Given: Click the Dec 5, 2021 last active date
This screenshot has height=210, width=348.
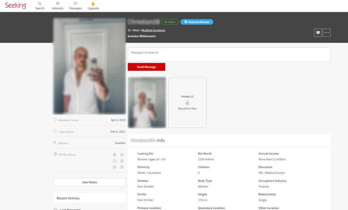Looking at the screenshot, I should (118, 131).
